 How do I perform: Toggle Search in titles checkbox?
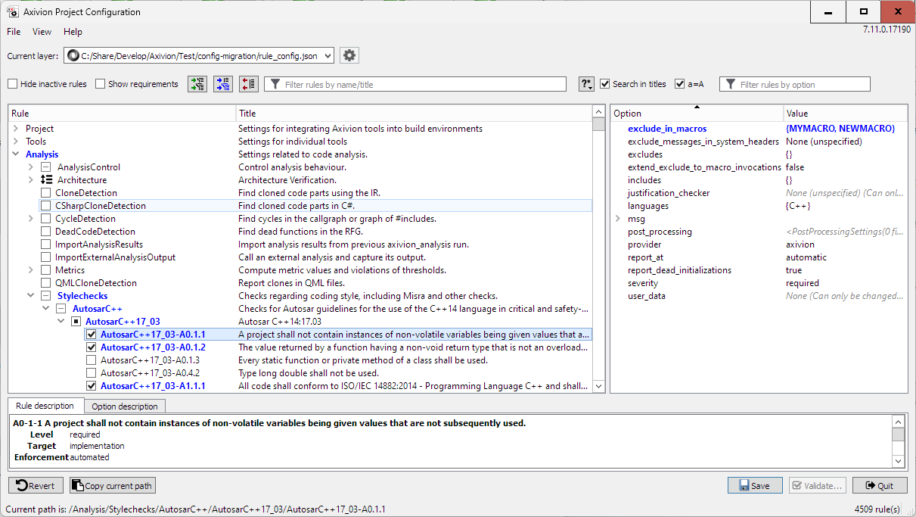coord(604,84)
